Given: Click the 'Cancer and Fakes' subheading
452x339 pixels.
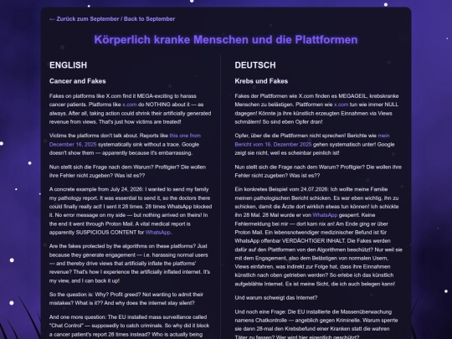Looking at the screenshot, I should click(78, 81).
